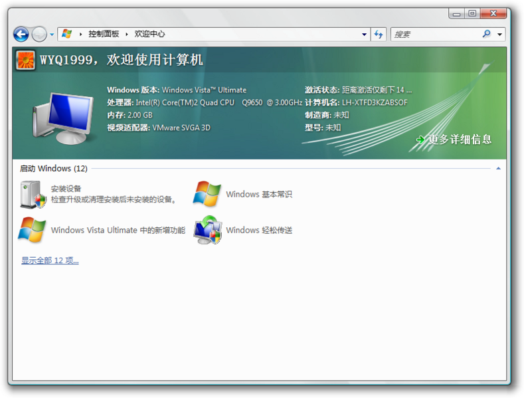Open 更多详细信息 link
Image resolution: width=524 pixels, height=398 pixels.
pyautogui.click(x=460, y=140)
